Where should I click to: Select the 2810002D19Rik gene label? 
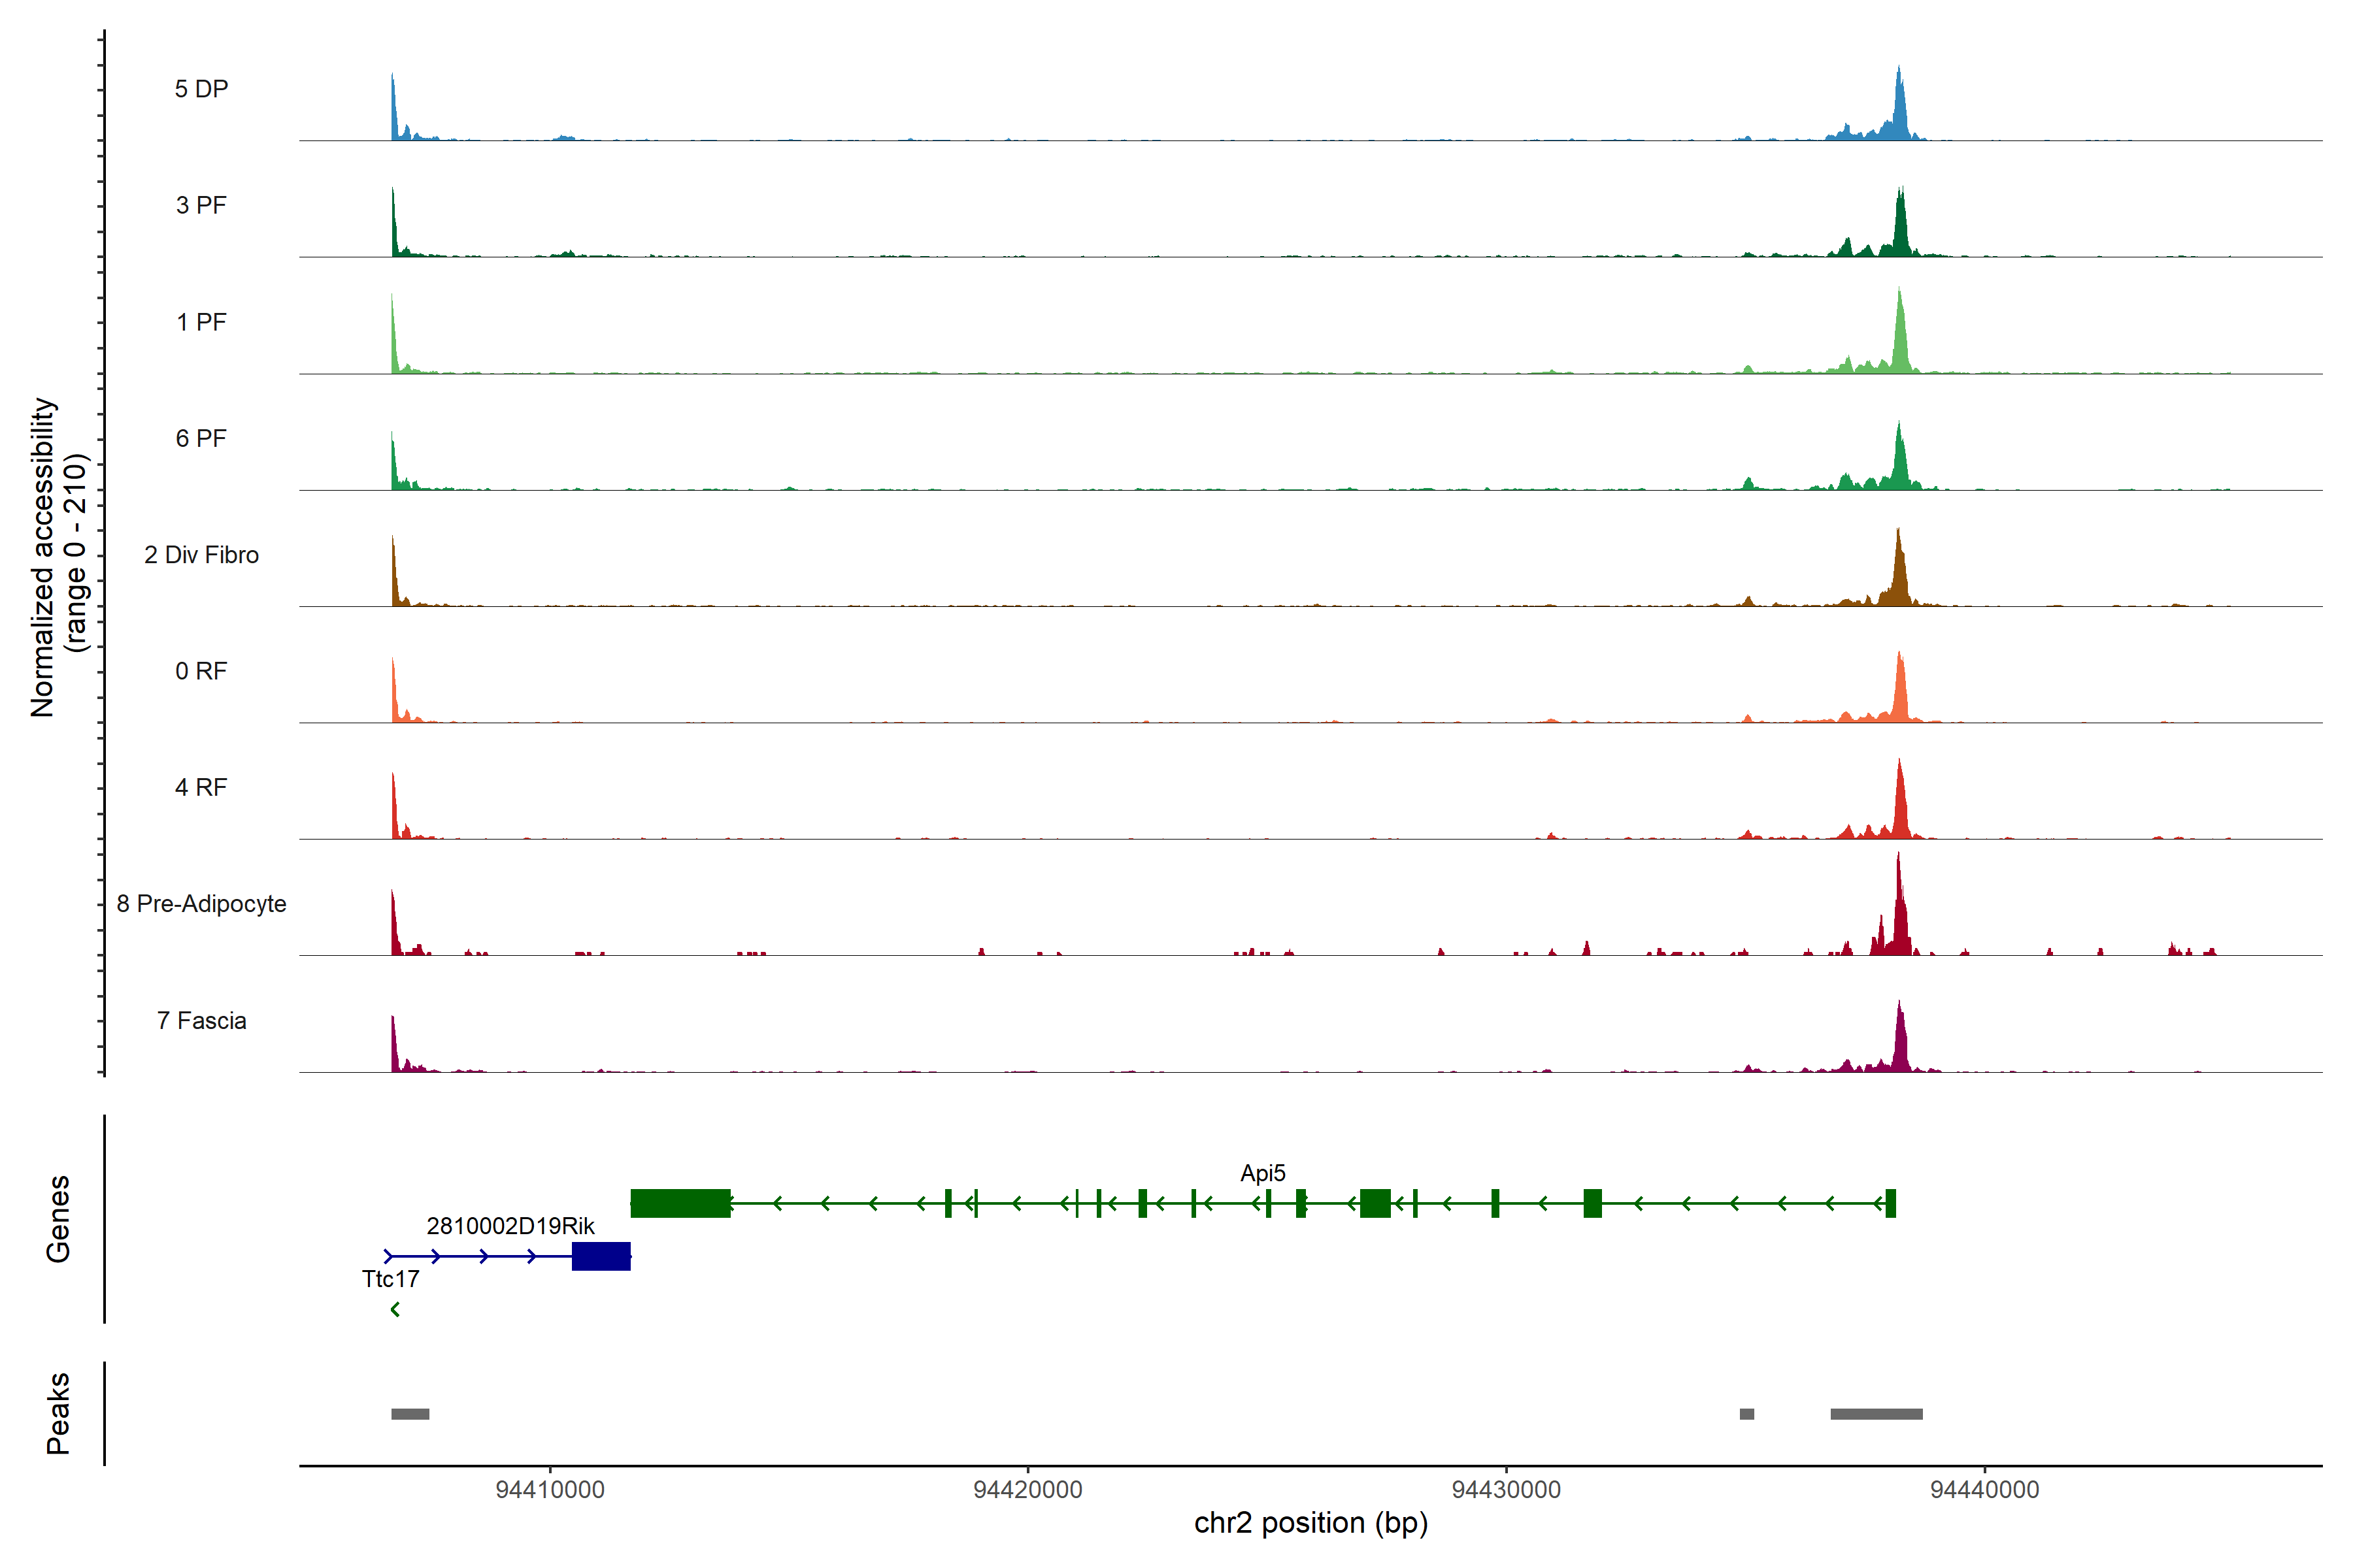click(x=510, y=1226)
